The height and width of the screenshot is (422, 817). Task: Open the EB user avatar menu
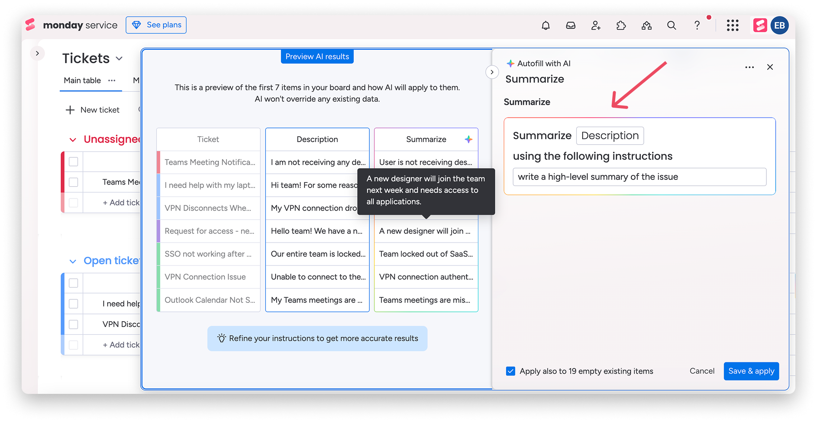click(780, 26)
